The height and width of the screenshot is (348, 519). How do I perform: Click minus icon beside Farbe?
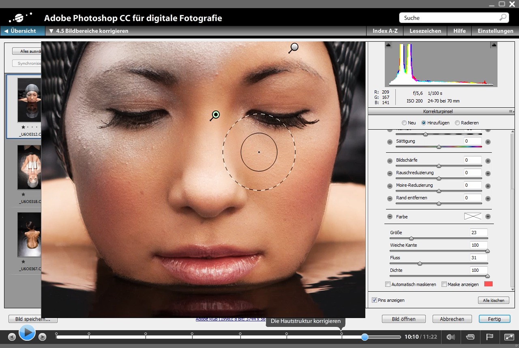tap(390, 216)
